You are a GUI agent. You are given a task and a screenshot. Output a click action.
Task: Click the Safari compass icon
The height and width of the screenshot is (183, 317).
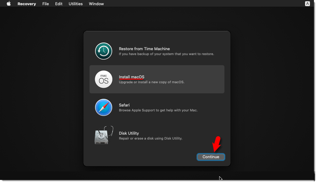click(104, 107)
